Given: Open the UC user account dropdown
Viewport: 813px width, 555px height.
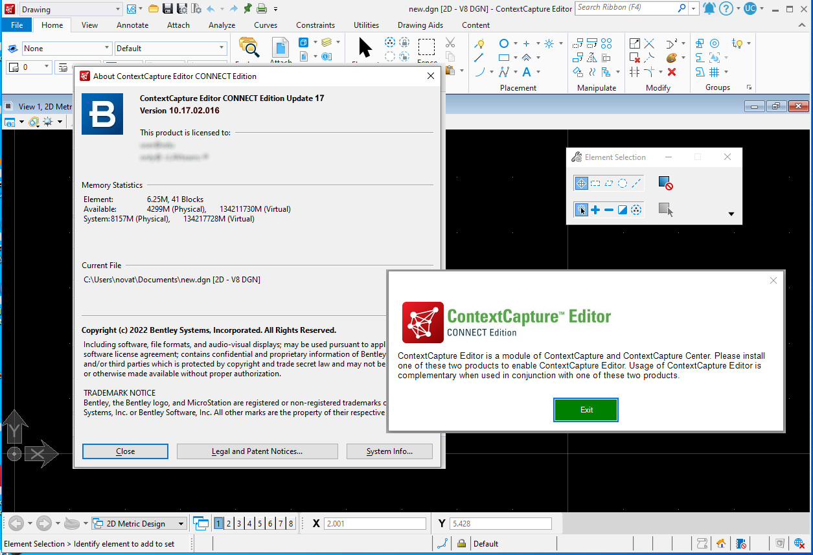Looking at the screenshot, I should pos(762,8).
